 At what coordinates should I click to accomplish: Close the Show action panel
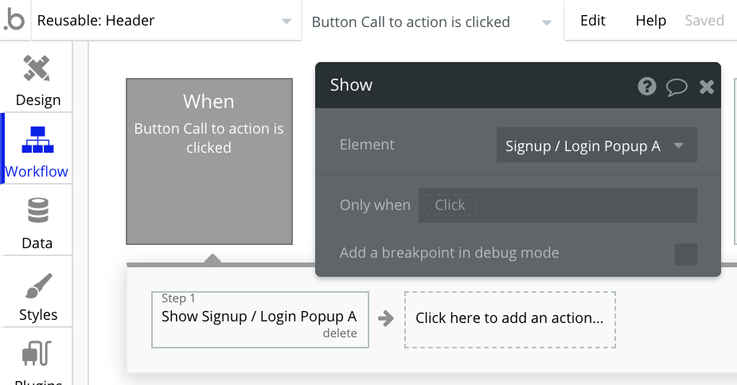click(707, 86)
